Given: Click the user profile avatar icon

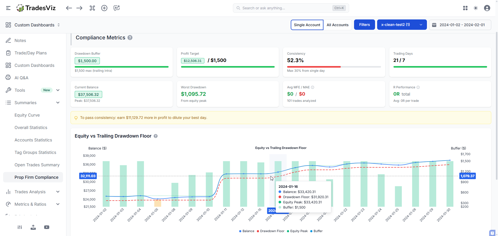Looking at the screenshot, I should pos(487,8).
